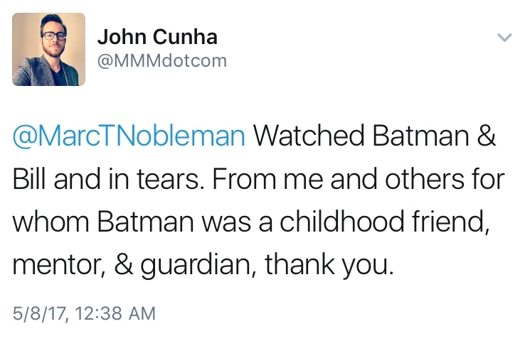Screen dimensions: 525x341
Task: Expand the tweet options chevron
Action: click(x=504, y=38)
